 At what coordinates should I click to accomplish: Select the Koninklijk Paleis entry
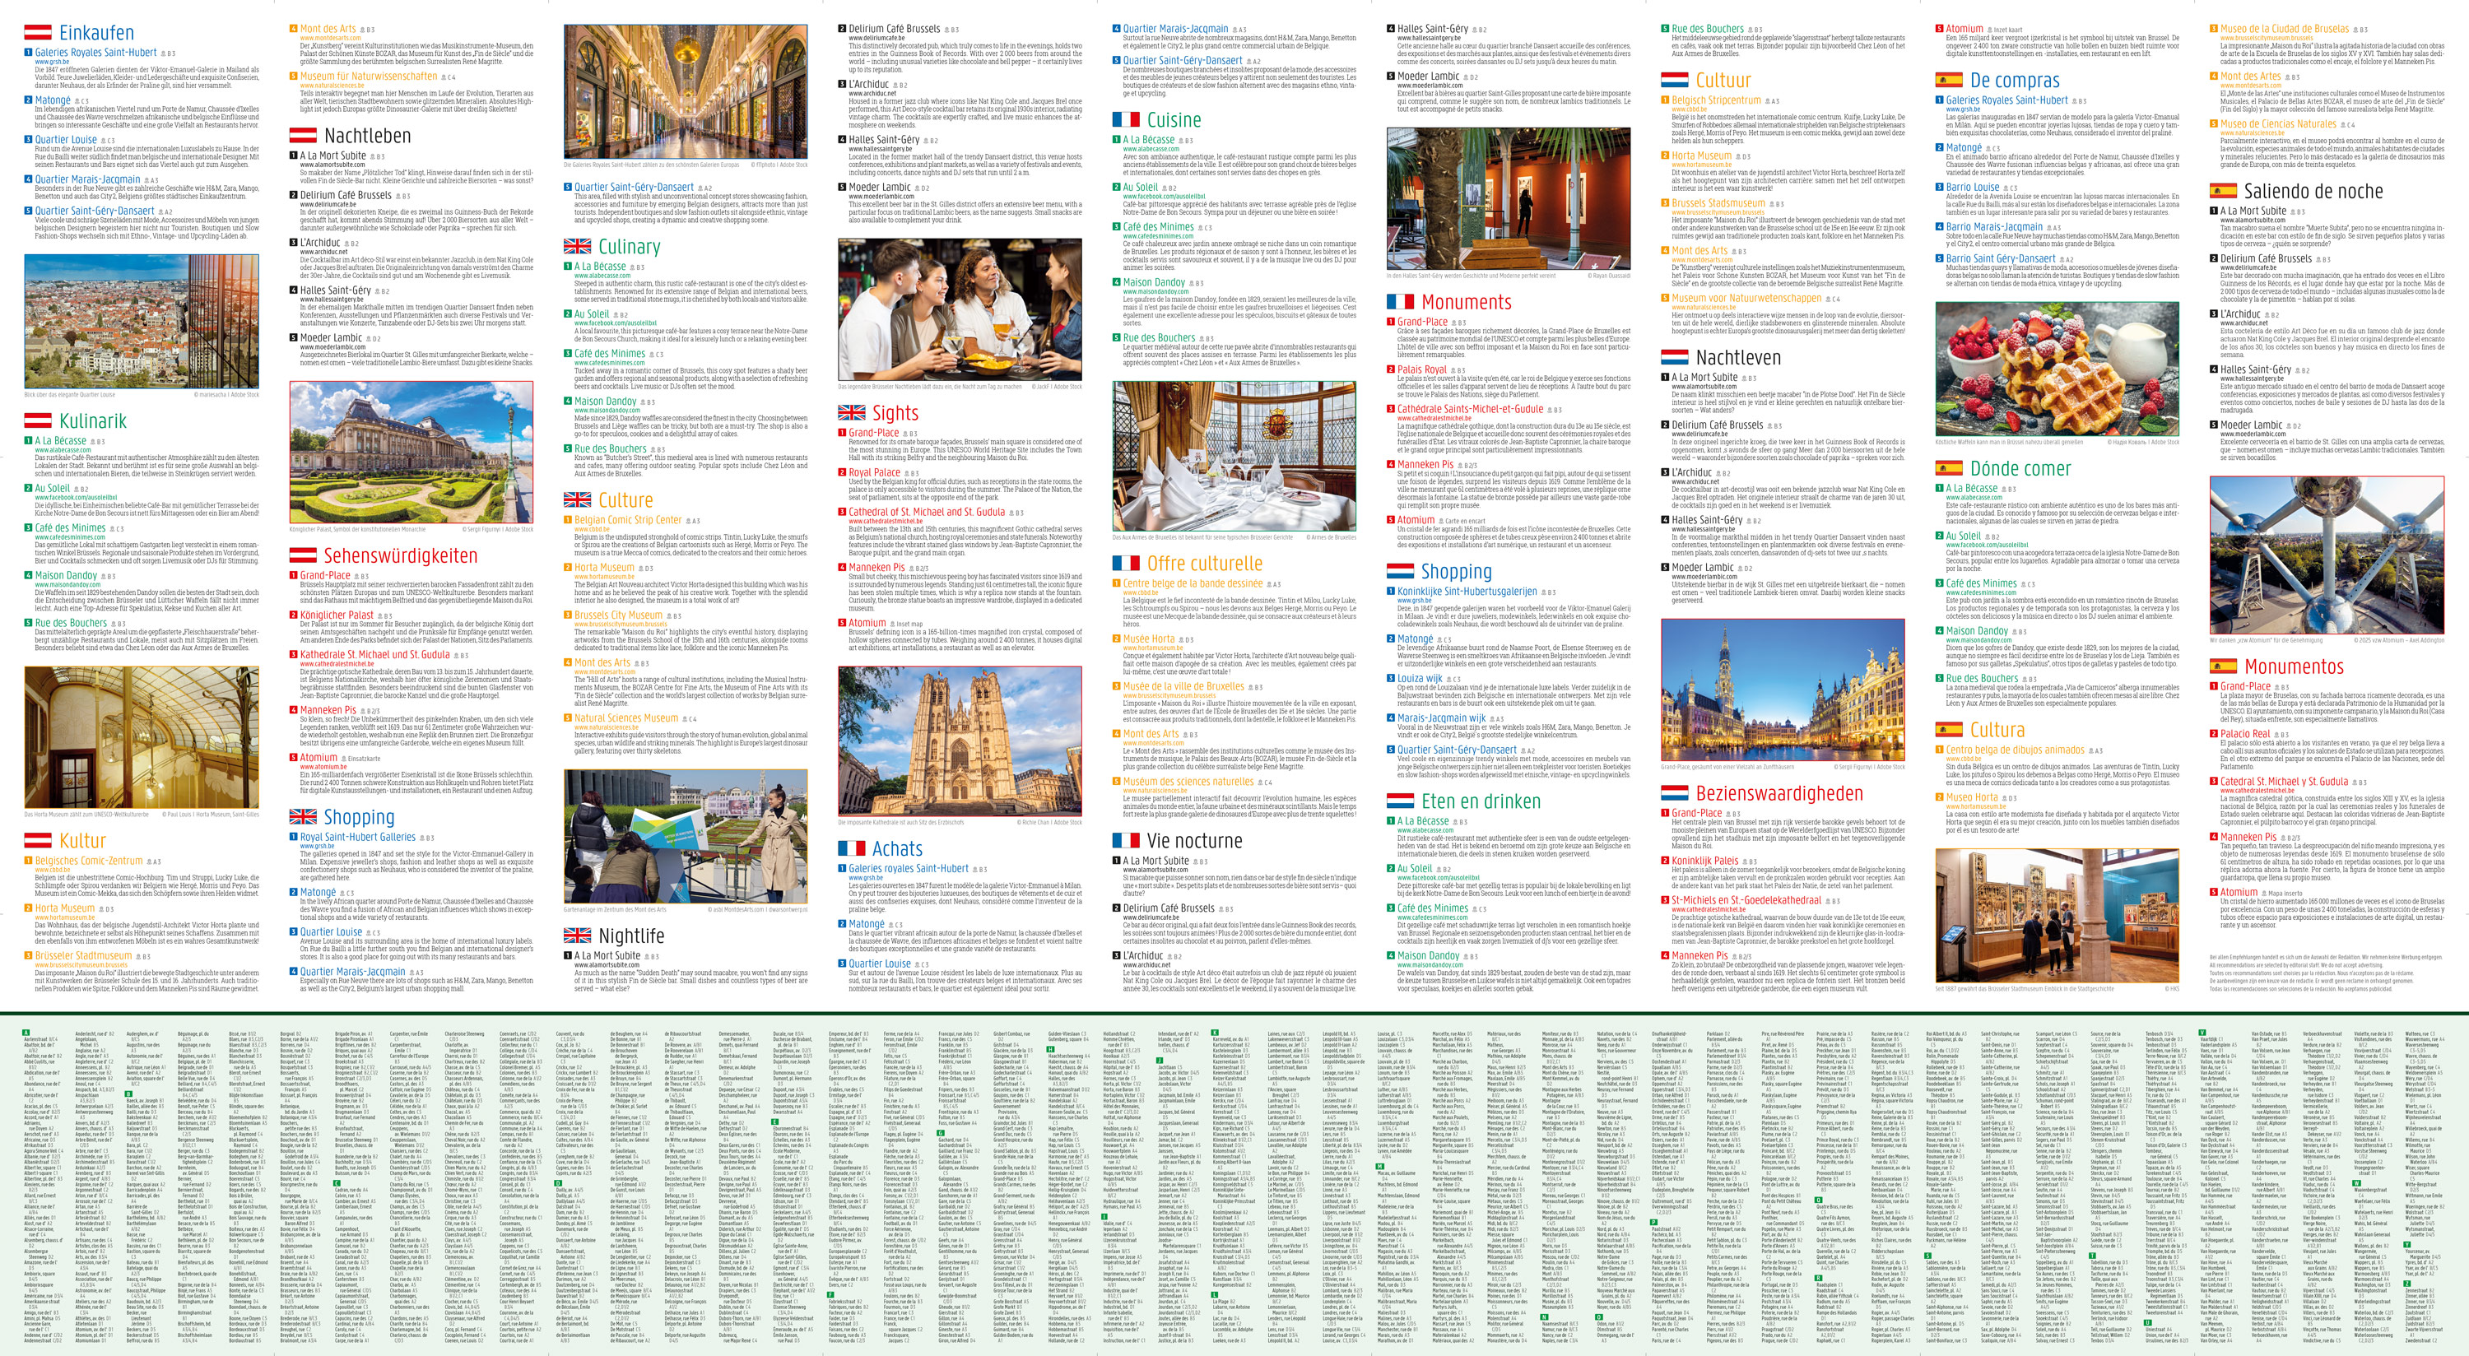point(1704,861)
